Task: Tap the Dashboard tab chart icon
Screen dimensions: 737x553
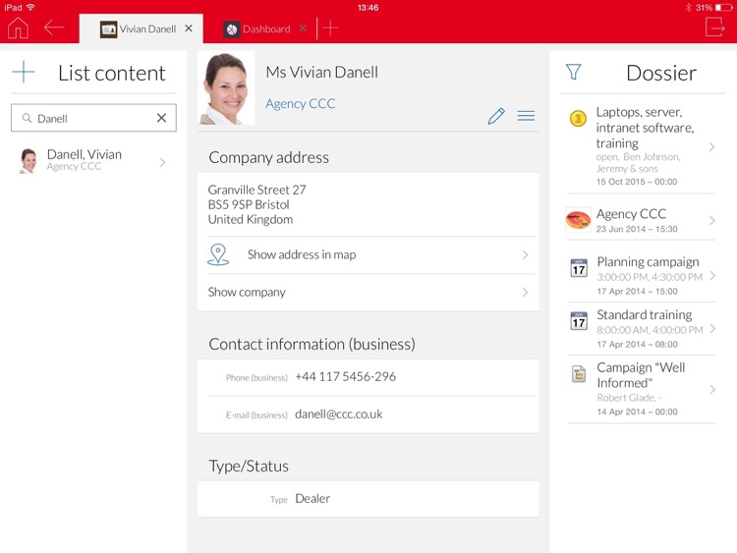Action: coord(231,29)
